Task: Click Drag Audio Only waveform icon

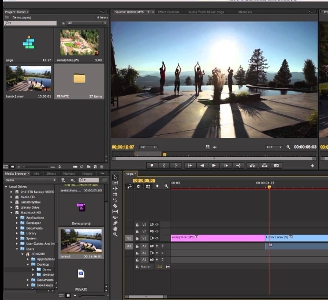Action: coord(215,147)
